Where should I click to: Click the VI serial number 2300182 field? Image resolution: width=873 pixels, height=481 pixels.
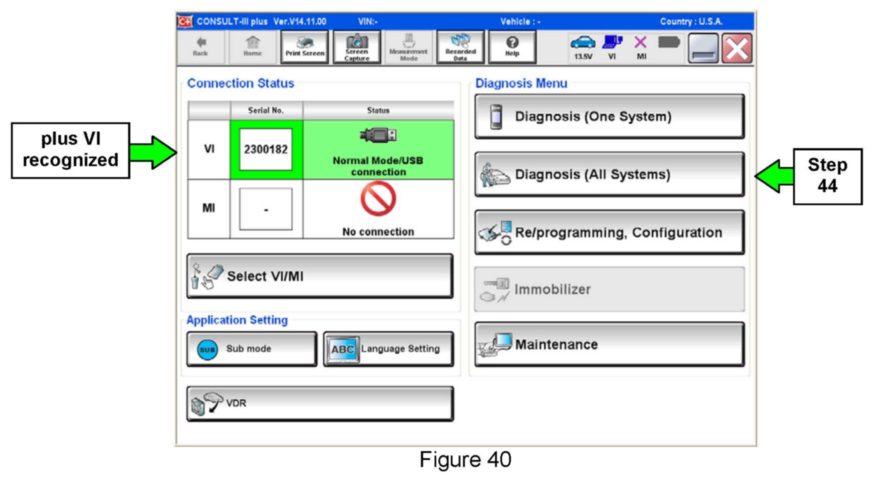266,150
